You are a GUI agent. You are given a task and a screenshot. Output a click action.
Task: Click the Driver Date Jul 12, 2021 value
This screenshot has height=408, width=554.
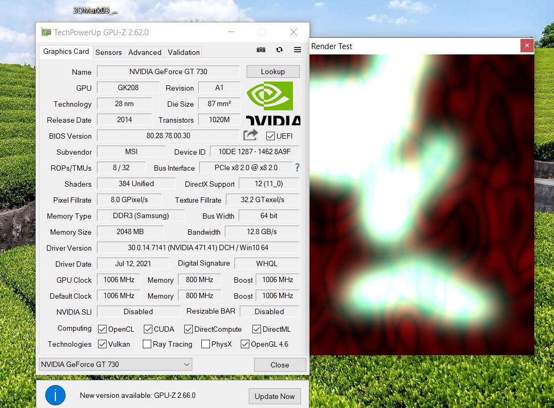tap(133, 263)
